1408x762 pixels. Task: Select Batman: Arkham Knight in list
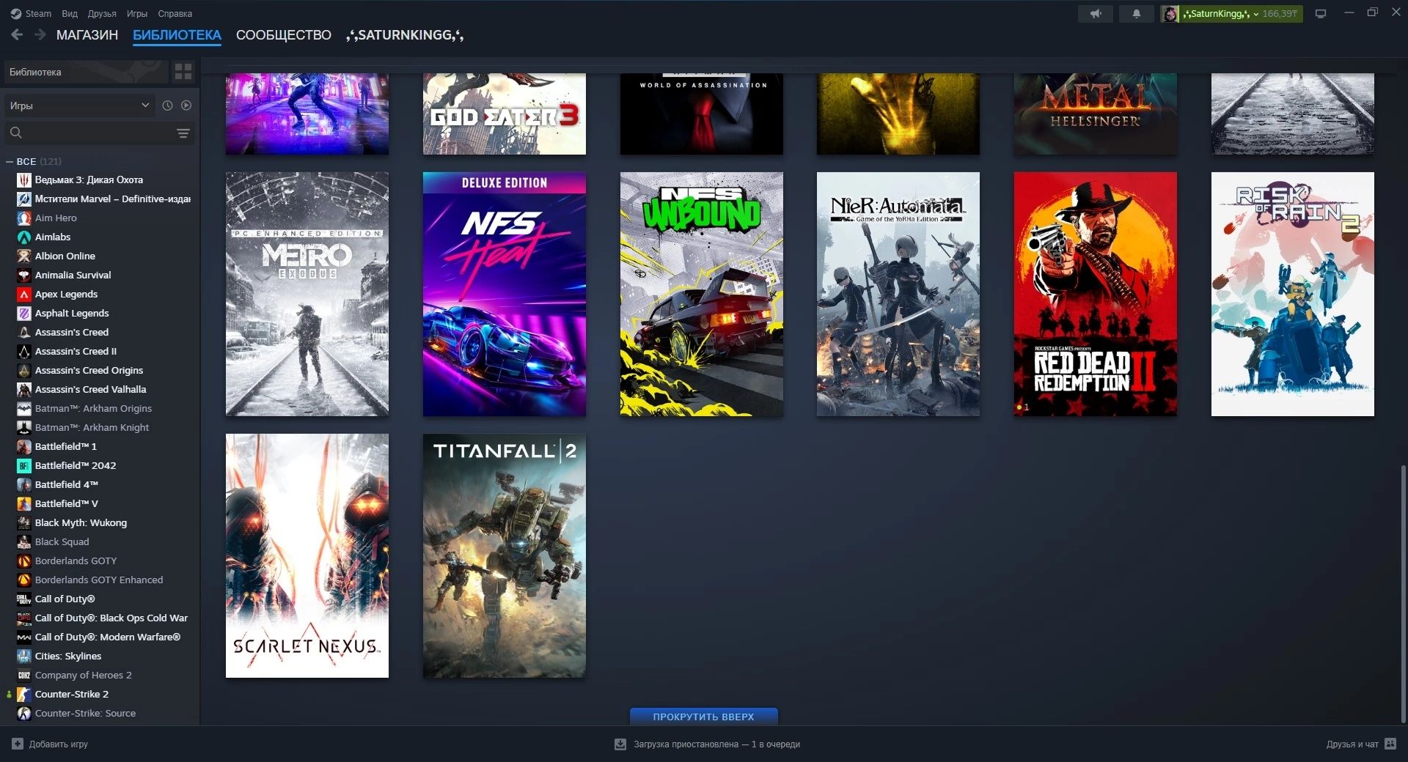pyautogui.click(x=92, y=427)
